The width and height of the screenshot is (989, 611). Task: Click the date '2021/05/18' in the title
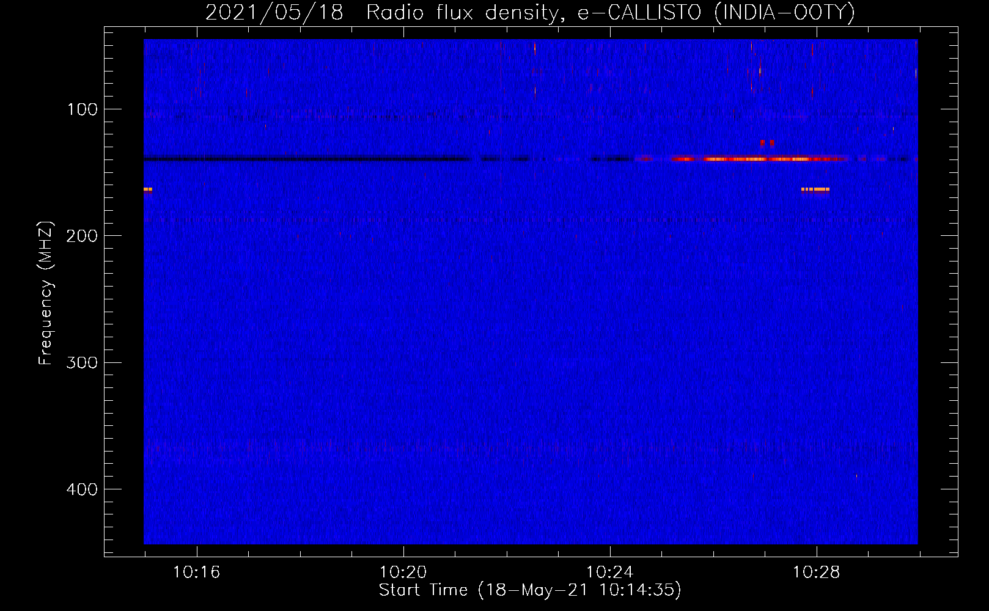click(274, 12)
